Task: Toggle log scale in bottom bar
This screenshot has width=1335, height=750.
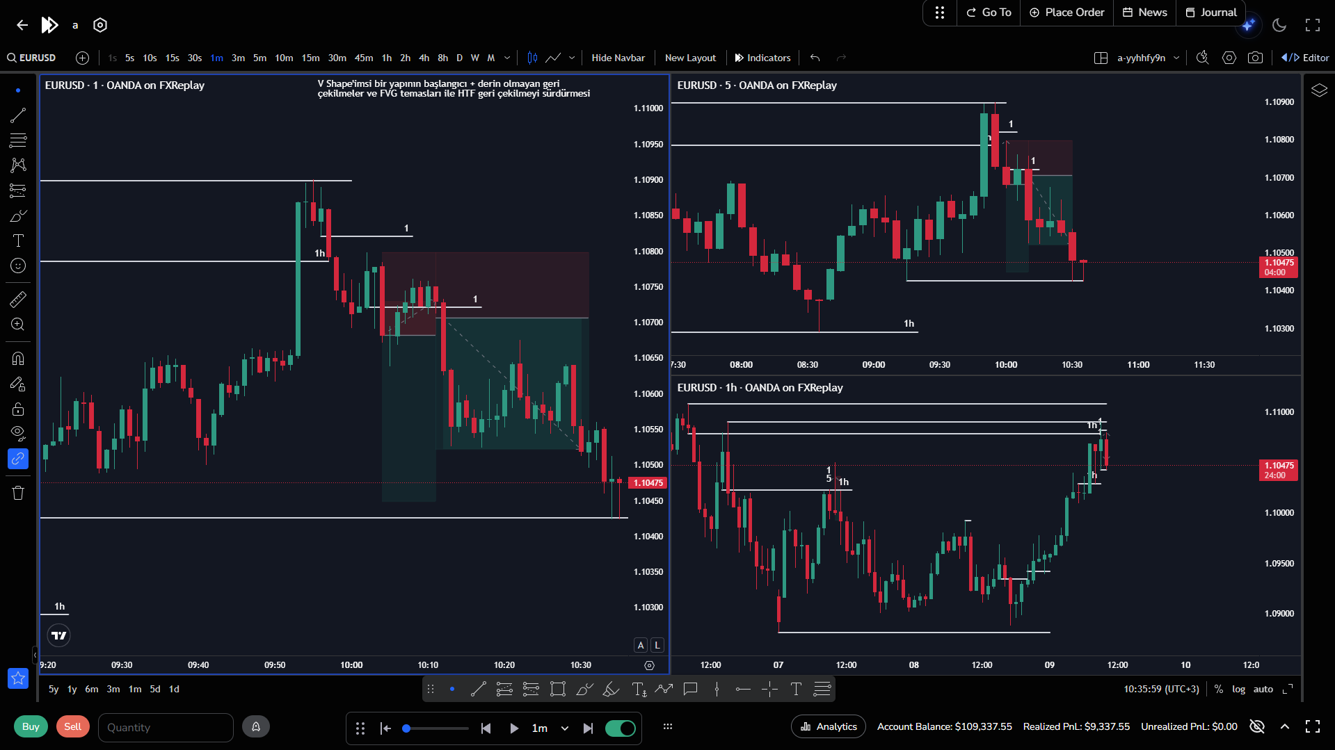Action: [x=1238, y=689]
